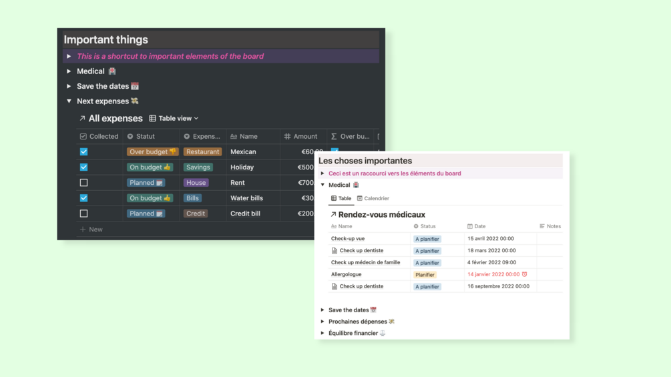Click the Over budget status tag
The height and width of the screenshot is (377, 671).
pyautogui.click(x=152, y=151)
